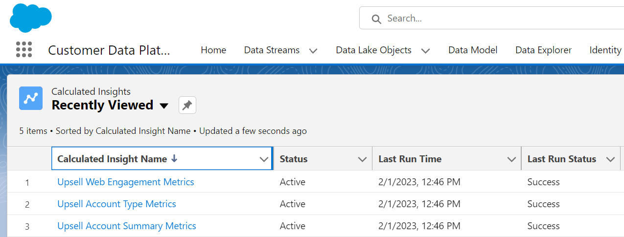This screenshot has height=237, width=624.
Task: Open the App Launcher grid icon
Action: point(24,49)
